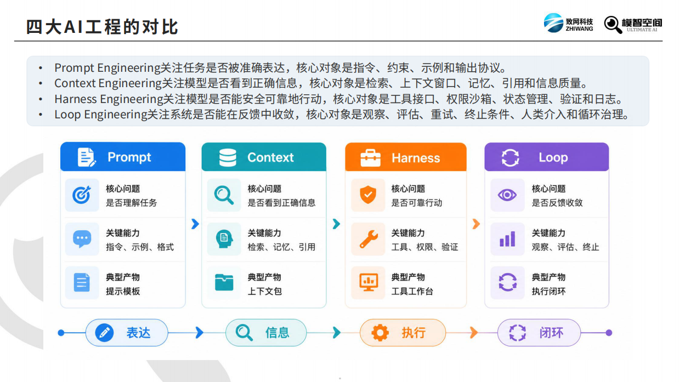Click the 信息 stage label
The width and height of the screenshot is (680, 382).
277,333
